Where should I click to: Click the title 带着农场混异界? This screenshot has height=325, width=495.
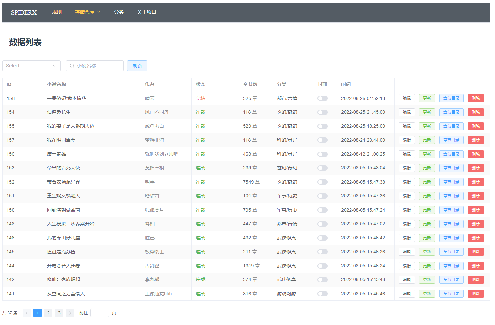(x=64, y=182)
